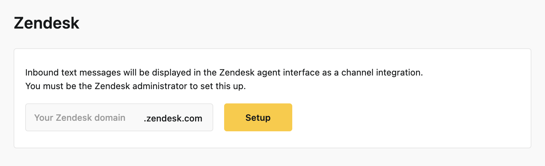The image size is (545, 166).
Task: Click the Setup button
Action: click(x=258, y=117)
